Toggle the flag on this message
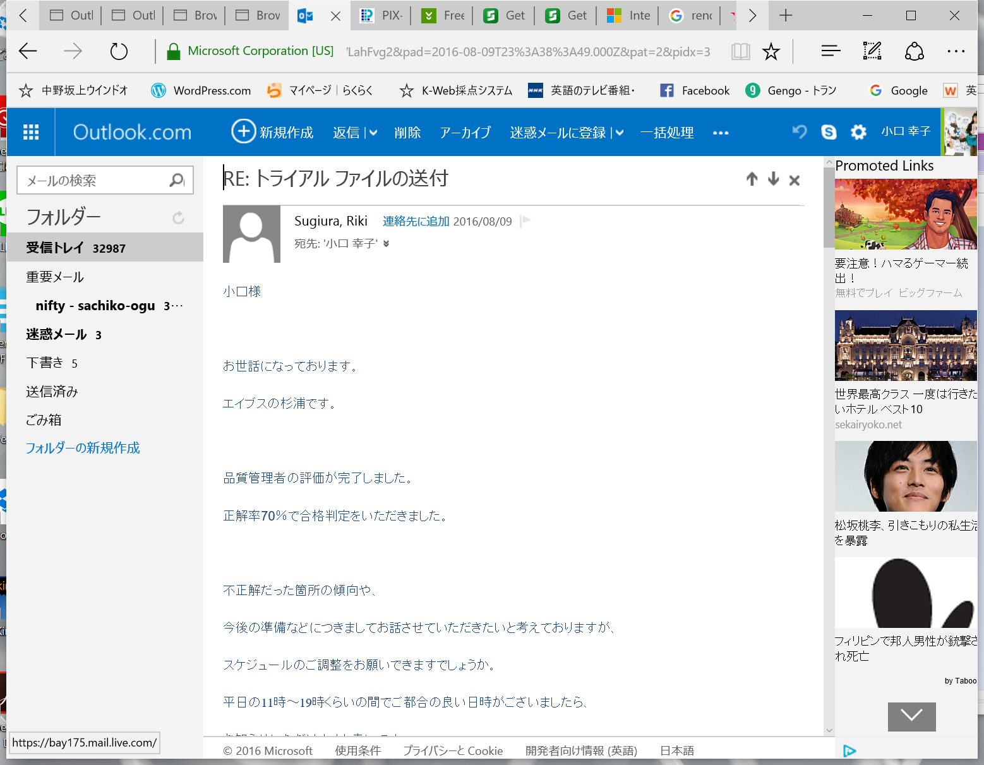This screenshot has height=765, width=984. click(525, 221)
